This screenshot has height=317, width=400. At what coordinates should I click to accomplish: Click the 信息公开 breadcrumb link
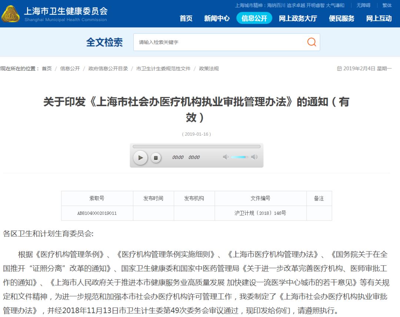click(70, 68)
